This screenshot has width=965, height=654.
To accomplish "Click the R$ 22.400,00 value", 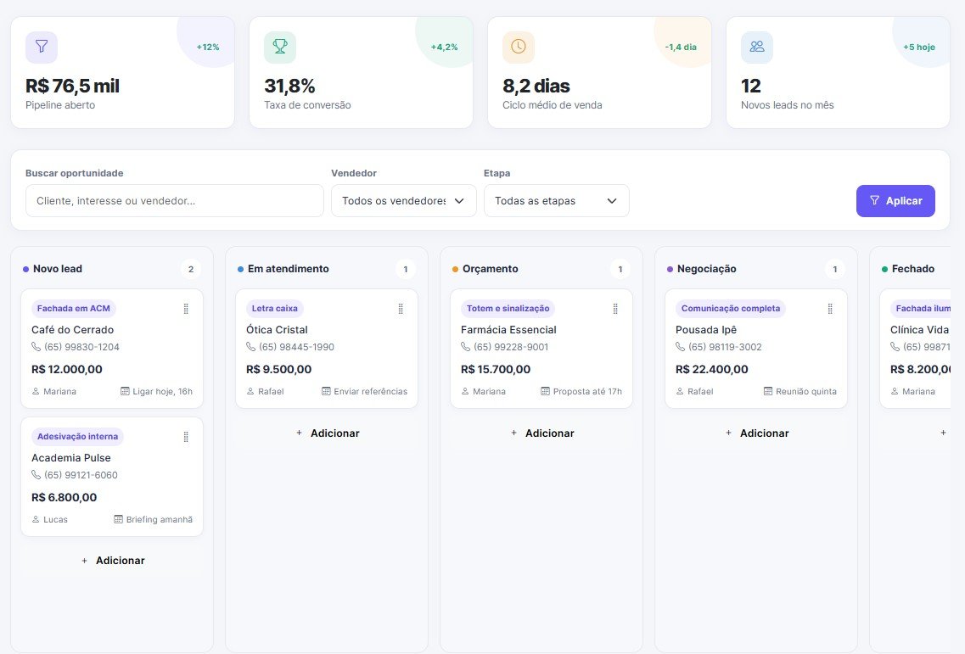I will (x=712, y=369).
